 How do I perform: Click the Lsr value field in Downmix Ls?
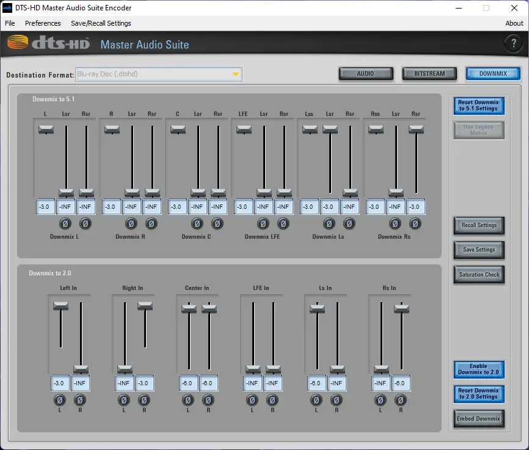329,206
